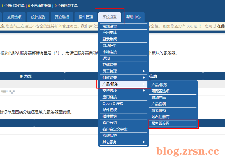Choose 服务器设置 submenu entry
This screenshot has height=163, width=225.
173,123
